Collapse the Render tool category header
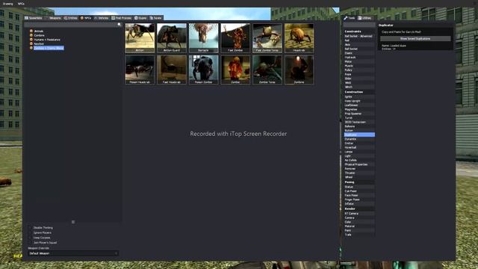The width and height of the screenshot is (478, 269). [359, 209]
